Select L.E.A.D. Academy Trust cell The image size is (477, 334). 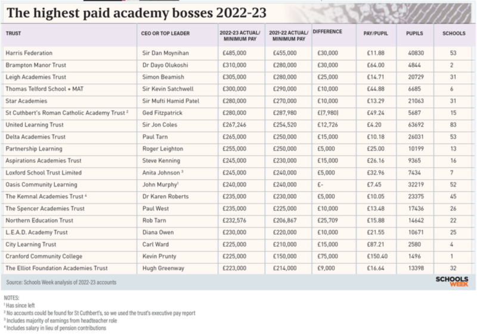click(36, 233)
